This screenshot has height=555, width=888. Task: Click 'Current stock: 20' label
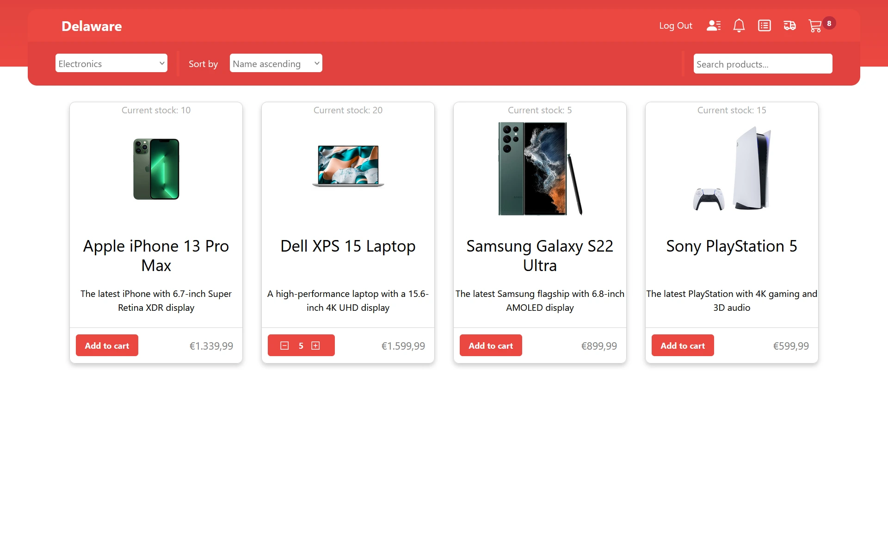pyautogui.click(x=348, y=110)
